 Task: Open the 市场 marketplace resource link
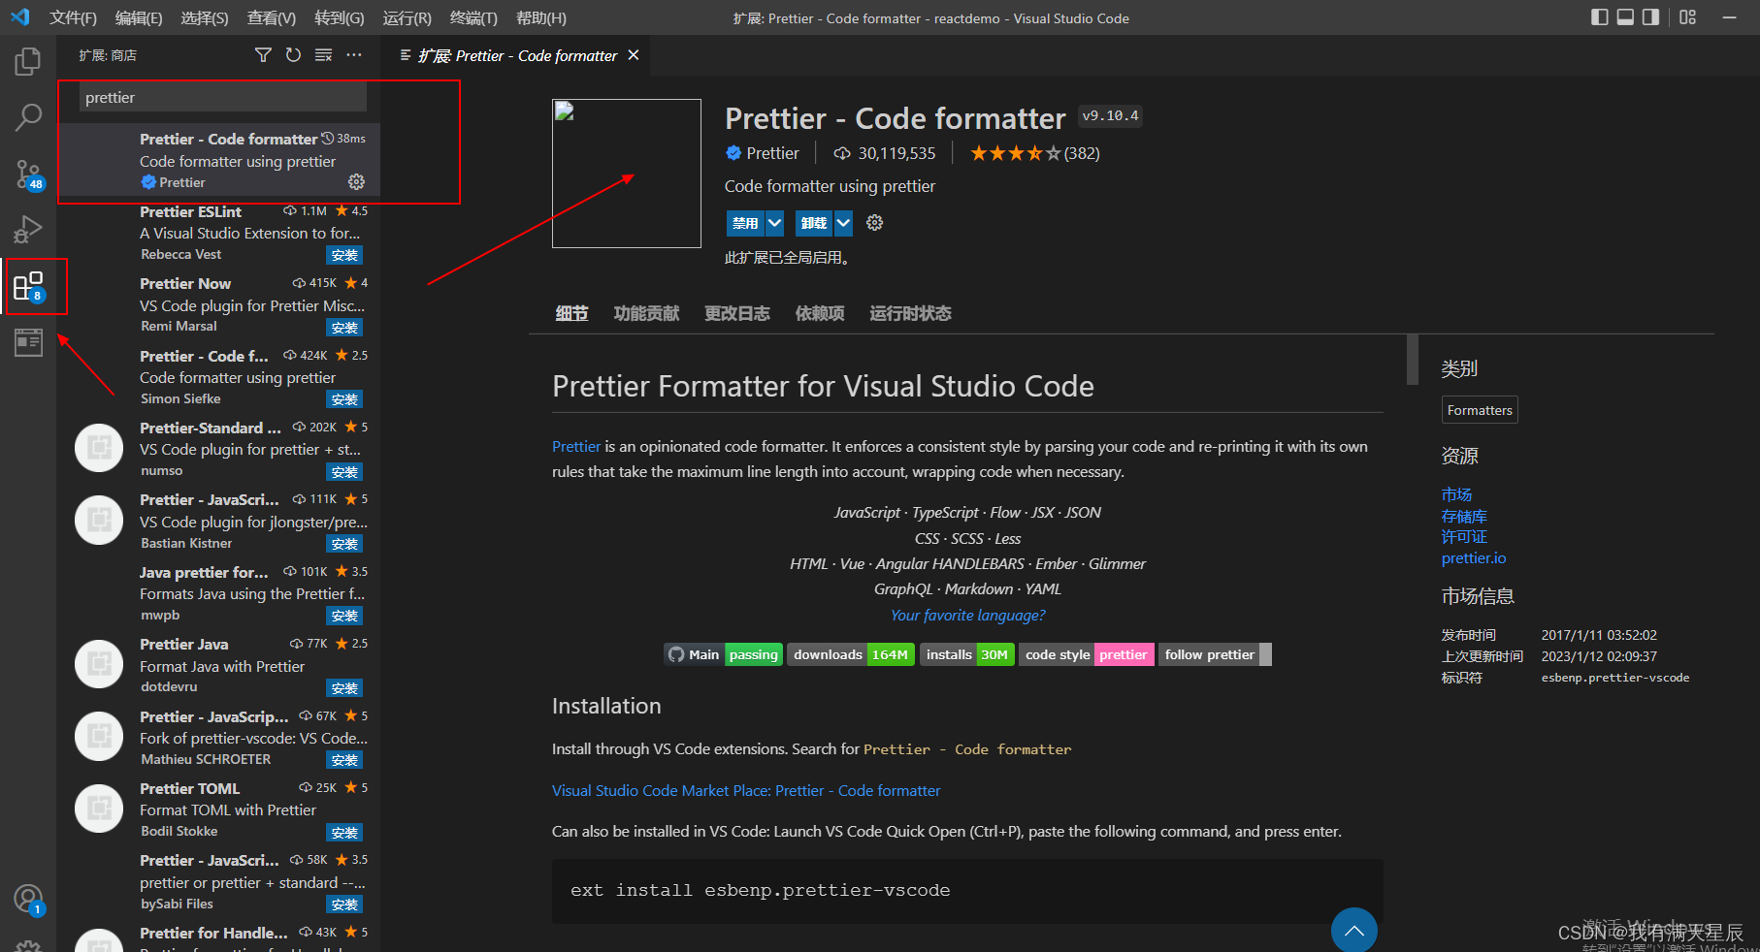click(x=1456, y=494)
